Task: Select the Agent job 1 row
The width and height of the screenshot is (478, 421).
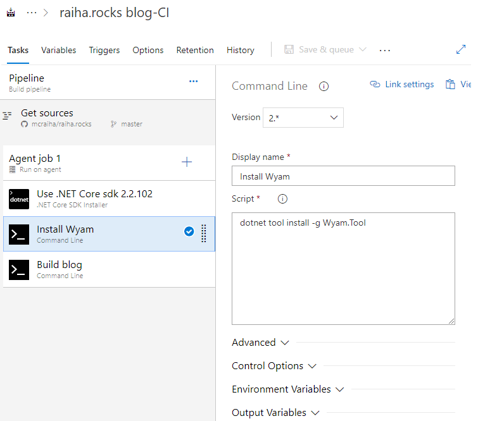Action: [x=109, y=163]
